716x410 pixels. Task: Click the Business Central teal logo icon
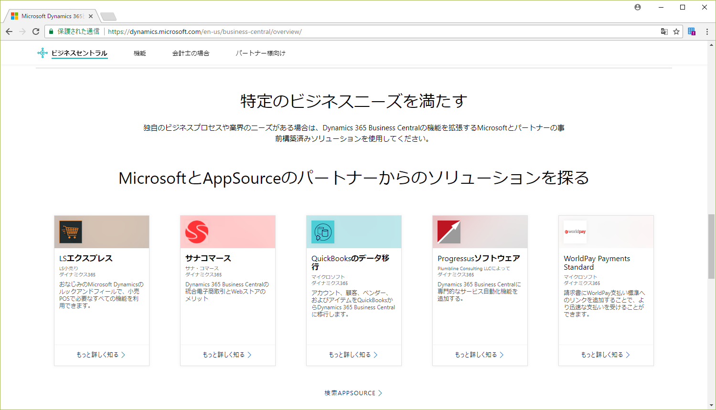point(43,53)
